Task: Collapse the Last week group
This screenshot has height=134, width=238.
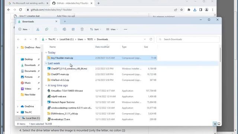Action: [x=46, y=63]
